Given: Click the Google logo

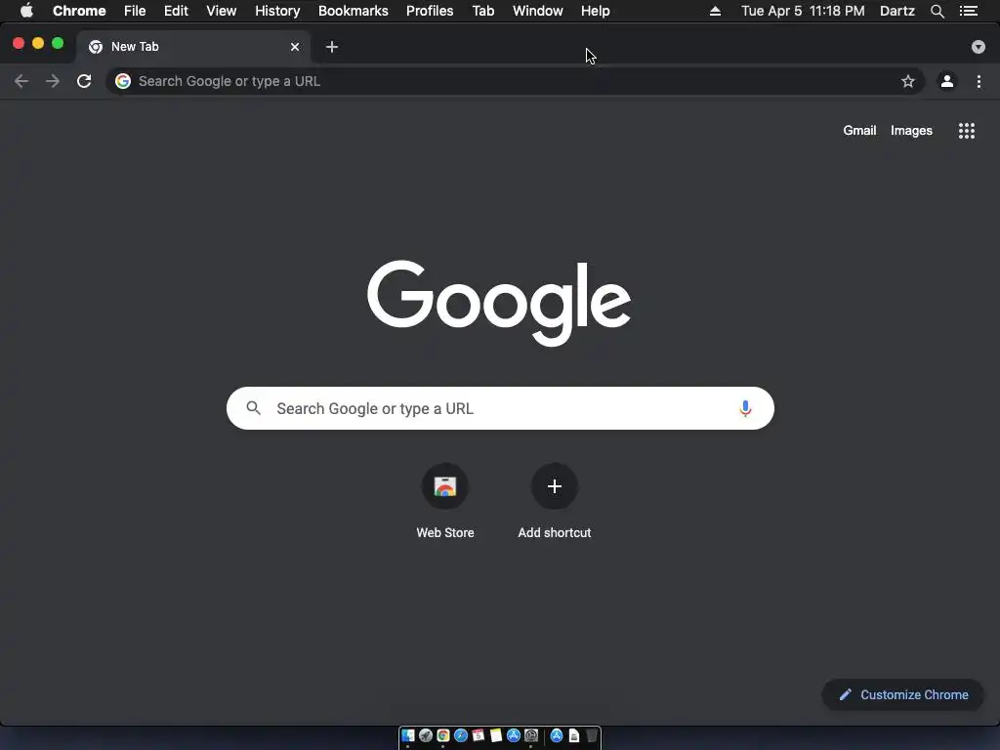Looking at the screenshot, I should coord(499,303).
